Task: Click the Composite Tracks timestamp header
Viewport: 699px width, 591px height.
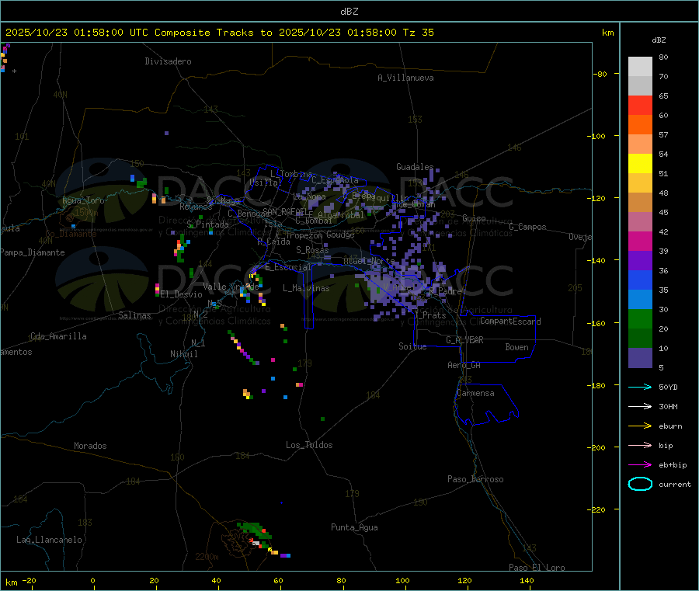Action: pos(219,33)
